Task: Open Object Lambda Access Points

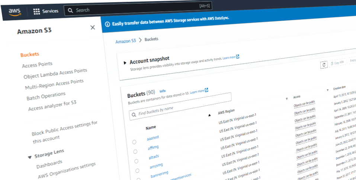Action: click(x=55, y=73)
